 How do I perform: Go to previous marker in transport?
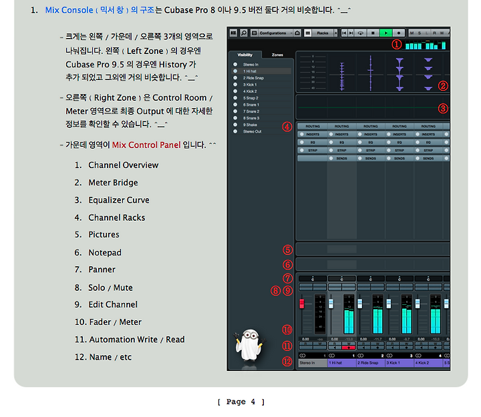(345, 33)
